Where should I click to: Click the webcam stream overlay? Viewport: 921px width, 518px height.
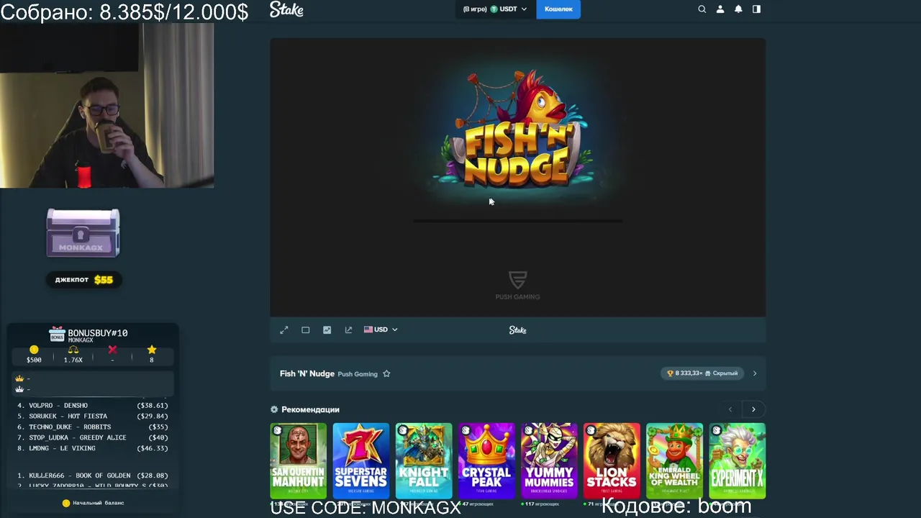pos(106,105)
